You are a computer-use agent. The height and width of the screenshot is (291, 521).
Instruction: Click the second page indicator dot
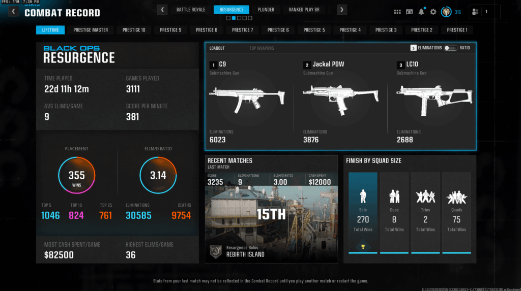234,18
